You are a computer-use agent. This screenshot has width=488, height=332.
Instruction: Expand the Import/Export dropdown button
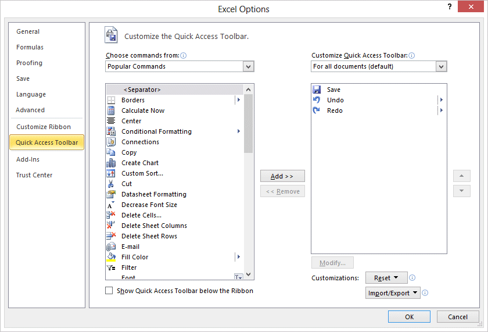pyautogui.click(x=393, y=293)
